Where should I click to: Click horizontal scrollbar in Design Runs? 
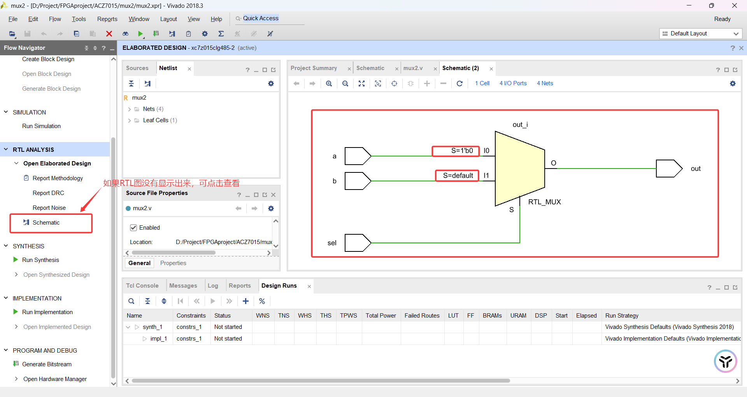tap(321, 381)
